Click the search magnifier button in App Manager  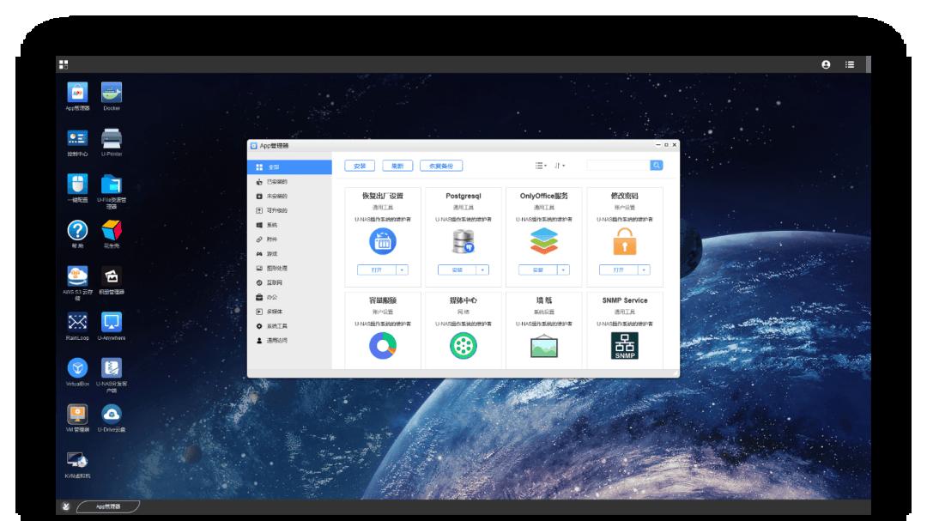point(657,166)
